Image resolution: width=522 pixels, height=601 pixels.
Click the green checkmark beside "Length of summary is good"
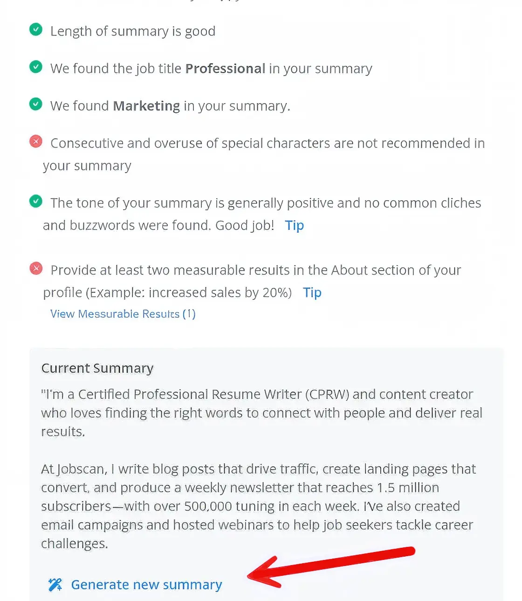pos(36,29)
